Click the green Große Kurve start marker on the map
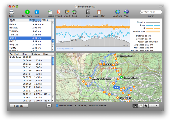This screenshot has height=121, width=171. (122, 77)
